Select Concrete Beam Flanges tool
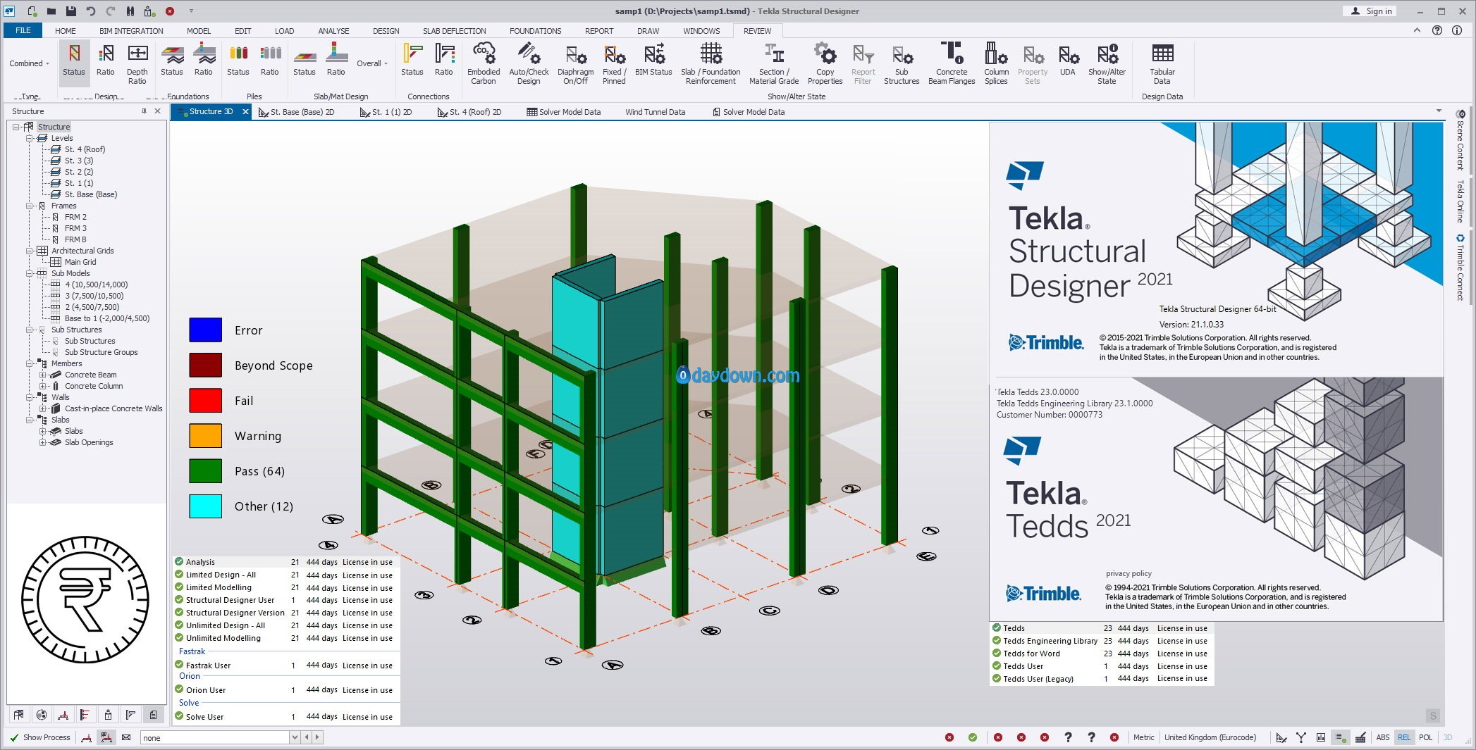This screenshot has height=750, width=1476. pos(952,63)
